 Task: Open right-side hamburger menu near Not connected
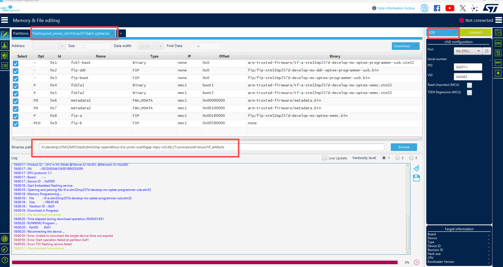(499, 20)
